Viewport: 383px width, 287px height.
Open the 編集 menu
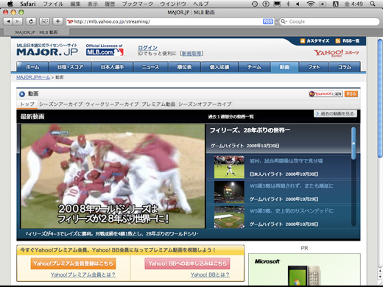tap(75, 4)
